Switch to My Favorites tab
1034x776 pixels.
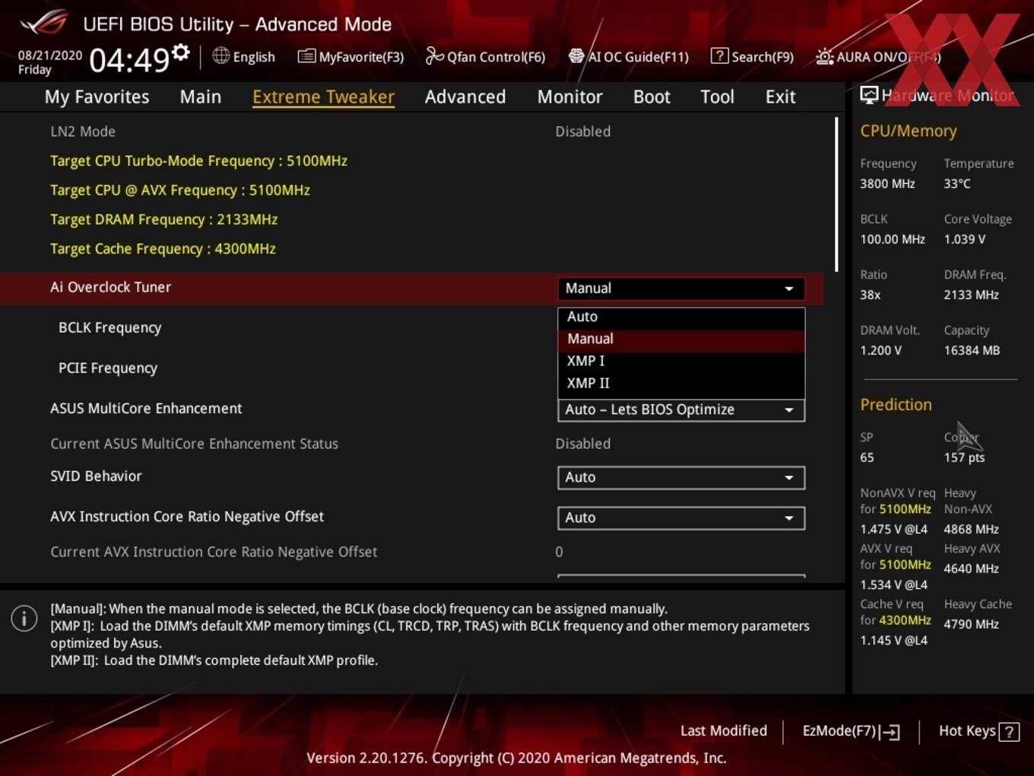(x=97, y=97)
